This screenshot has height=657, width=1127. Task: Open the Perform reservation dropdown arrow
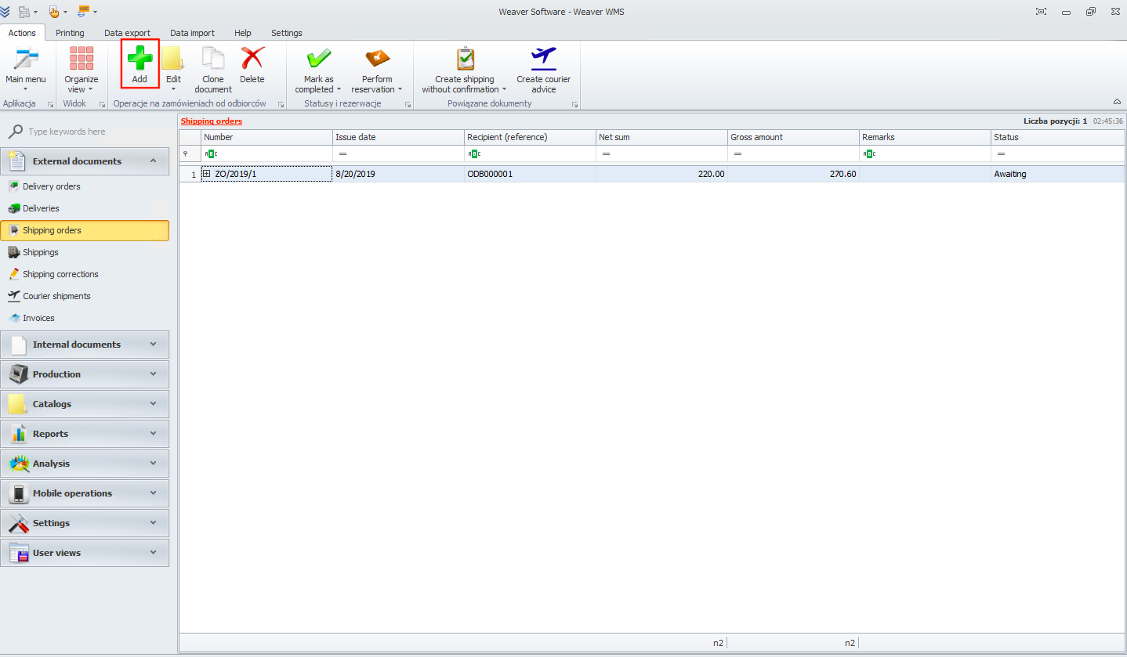coord(400,89)
